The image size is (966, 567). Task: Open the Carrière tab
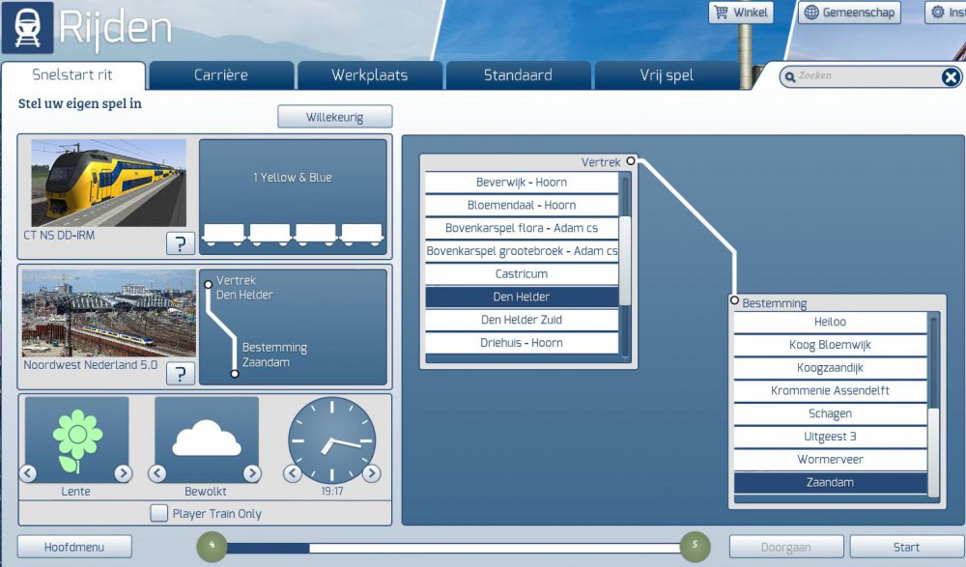(x=221, y=75)
